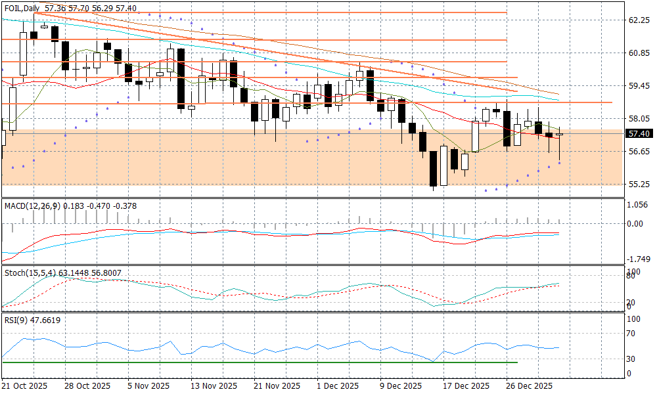
Task: Select the MACD 1.056 scale label
Action: click(x=639, y=204)
